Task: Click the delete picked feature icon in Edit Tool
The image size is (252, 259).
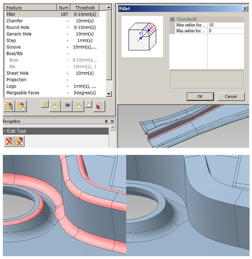Action: (x=19, y=141)
